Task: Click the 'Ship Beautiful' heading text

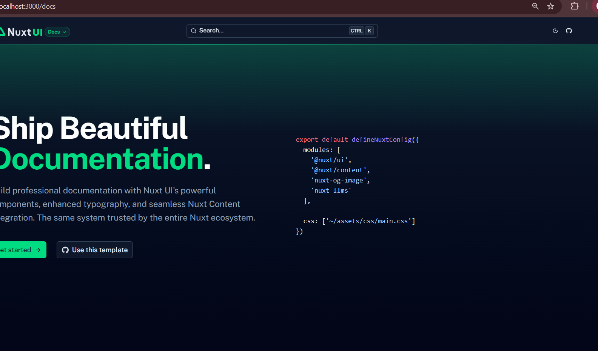Action: pos(93,128)
